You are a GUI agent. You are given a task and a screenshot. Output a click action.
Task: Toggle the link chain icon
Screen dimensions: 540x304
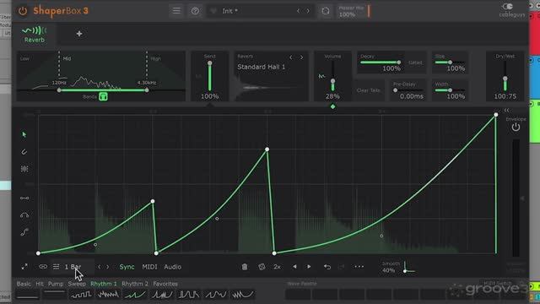tap(43, 267)
